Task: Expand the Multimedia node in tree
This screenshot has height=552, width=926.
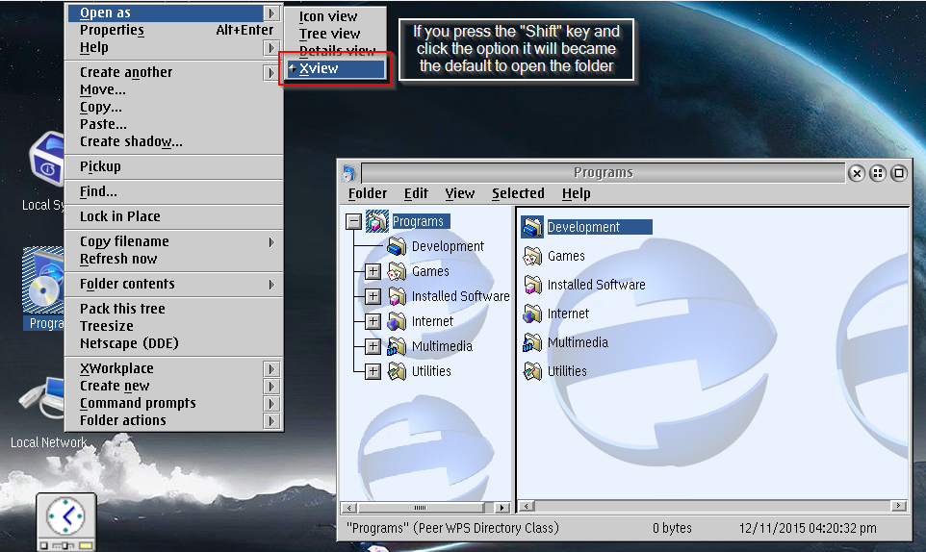Action: pyautogui.click(x=373, y=346)
